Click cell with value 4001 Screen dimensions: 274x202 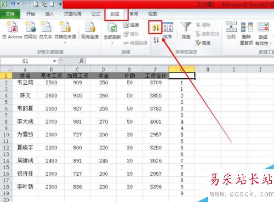tap(156, 122)
